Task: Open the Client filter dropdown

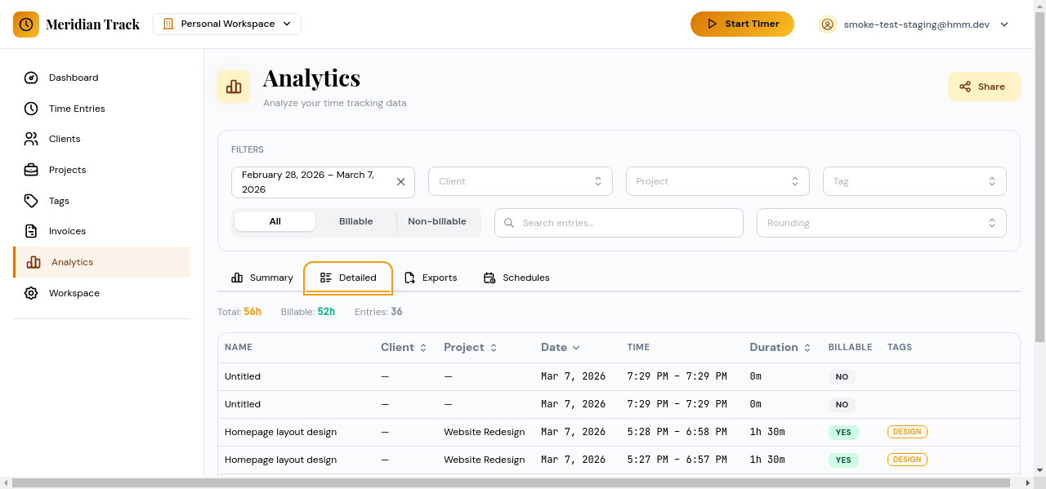Action: click(x=520, y=180)
